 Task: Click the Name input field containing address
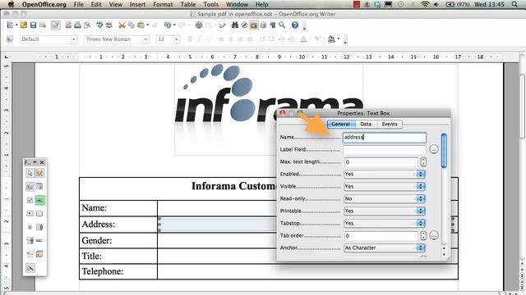coord(385,137)
